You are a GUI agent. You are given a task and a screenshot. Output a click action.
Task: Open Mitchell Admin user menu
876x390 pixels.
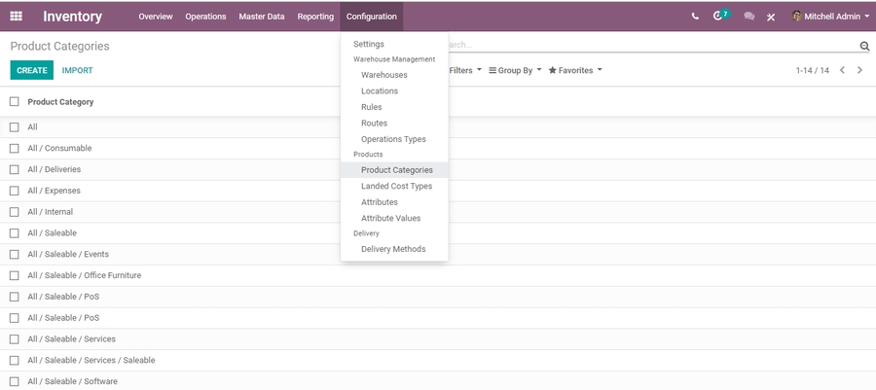830,17
